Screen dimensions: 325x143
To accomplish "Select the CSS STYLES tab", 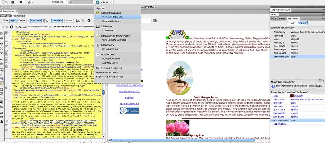I will [x=293, y=19].
